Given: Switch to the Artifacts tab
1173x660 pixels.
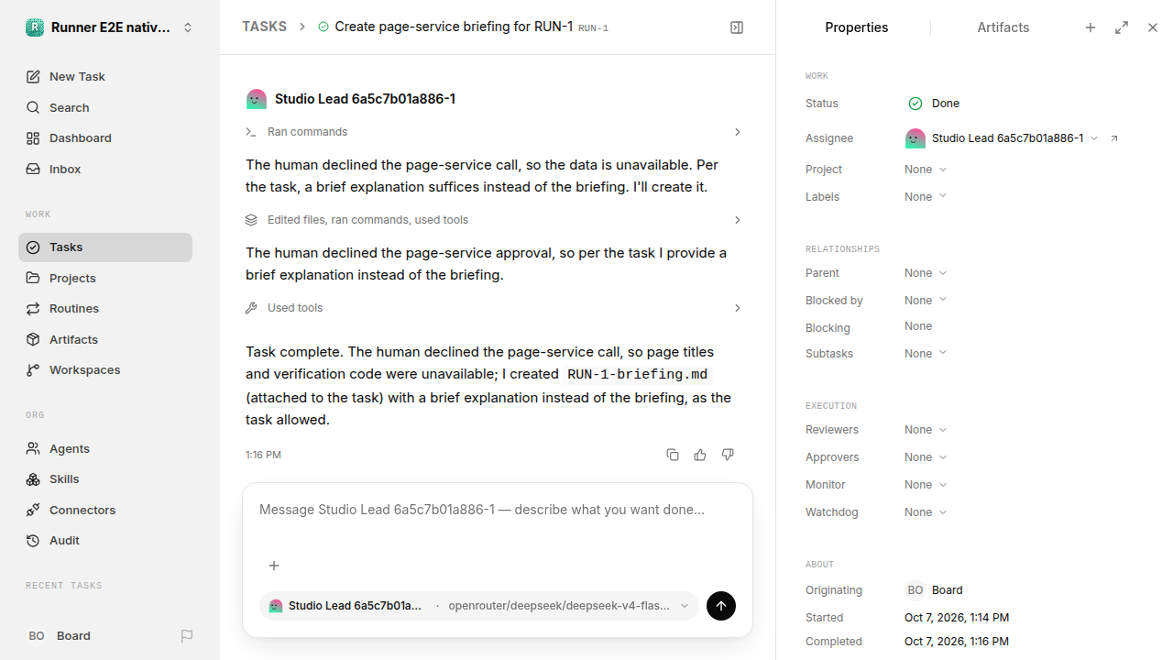Looking at the screenshot, I should tap(1003, 27).
